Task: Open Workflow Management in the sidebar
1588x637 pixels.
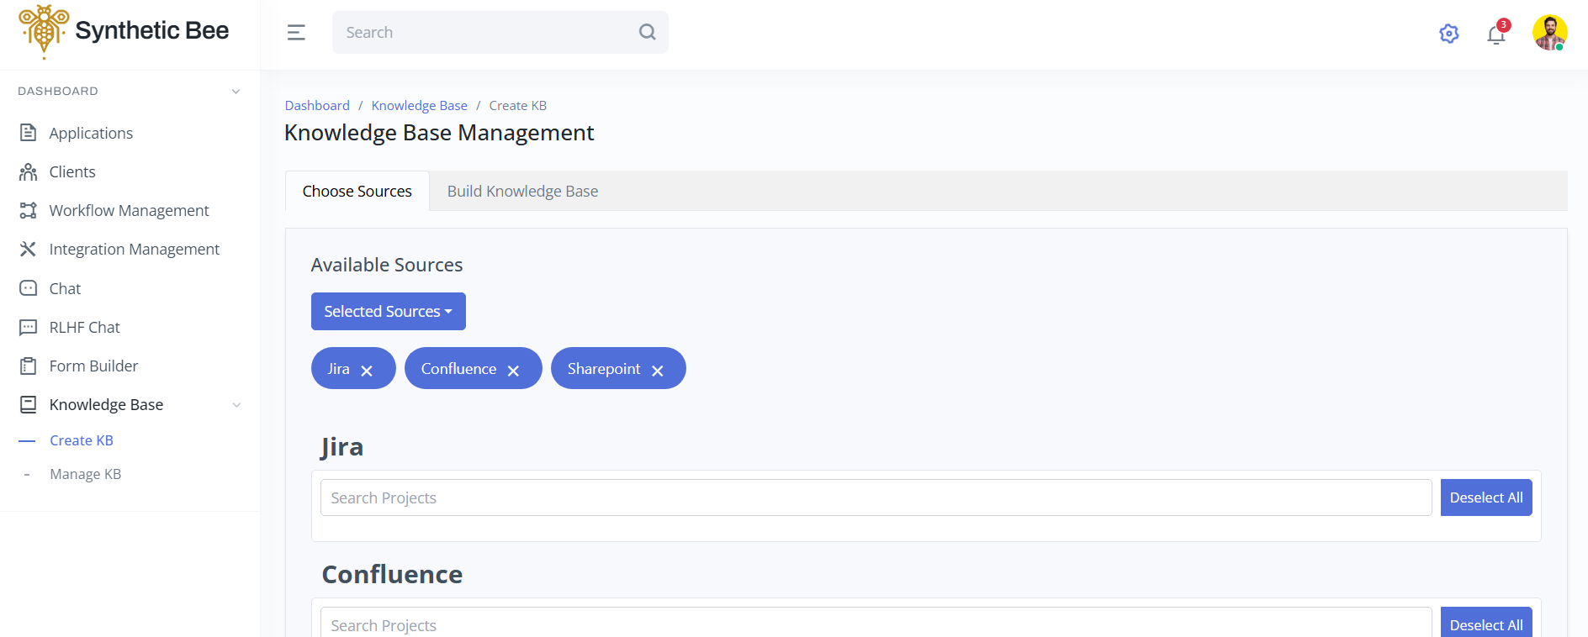Action: tap(130, 210)
